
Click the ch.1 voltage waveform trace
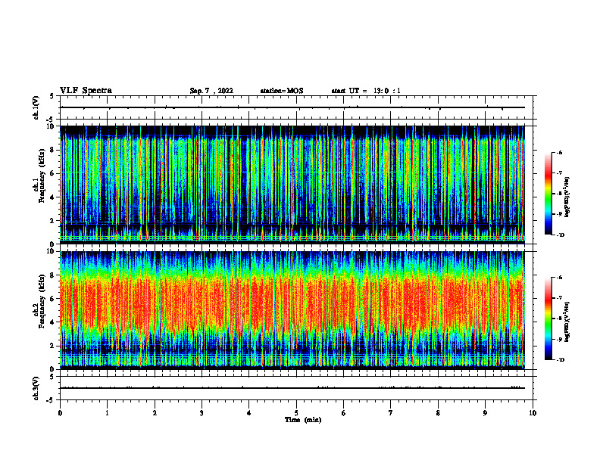coord(292,107)
